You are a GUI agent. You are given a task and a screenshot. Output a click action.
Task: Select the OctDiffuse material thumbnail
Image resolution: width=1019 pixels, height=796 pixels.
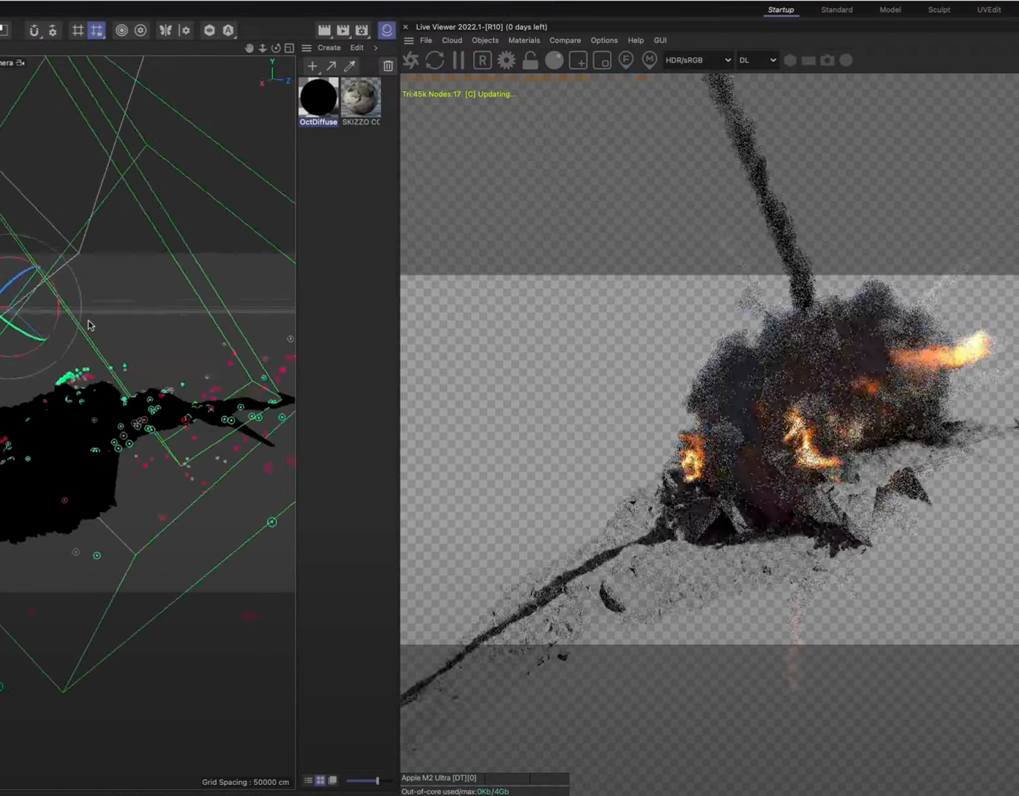point(318,98)
